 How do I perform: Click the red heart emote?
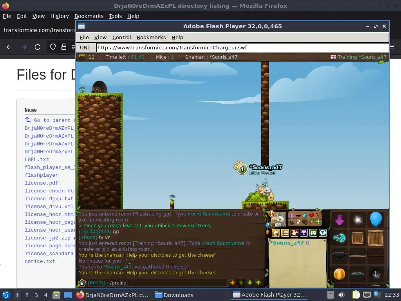[x=311, y=215]
